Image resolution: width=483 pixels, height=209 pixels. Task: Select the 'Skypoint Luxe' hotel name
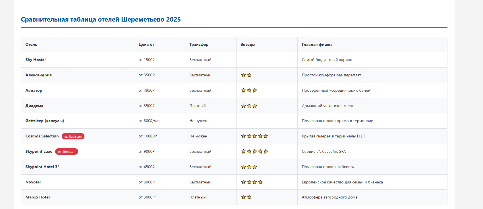39,151
